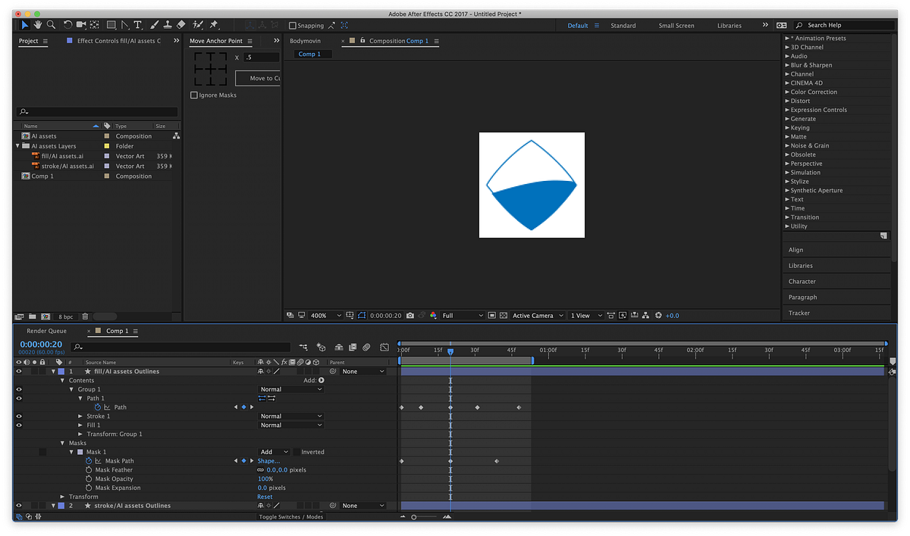
Task: Click Reset on layer 1 Transform row
Action: click(265, 497)
